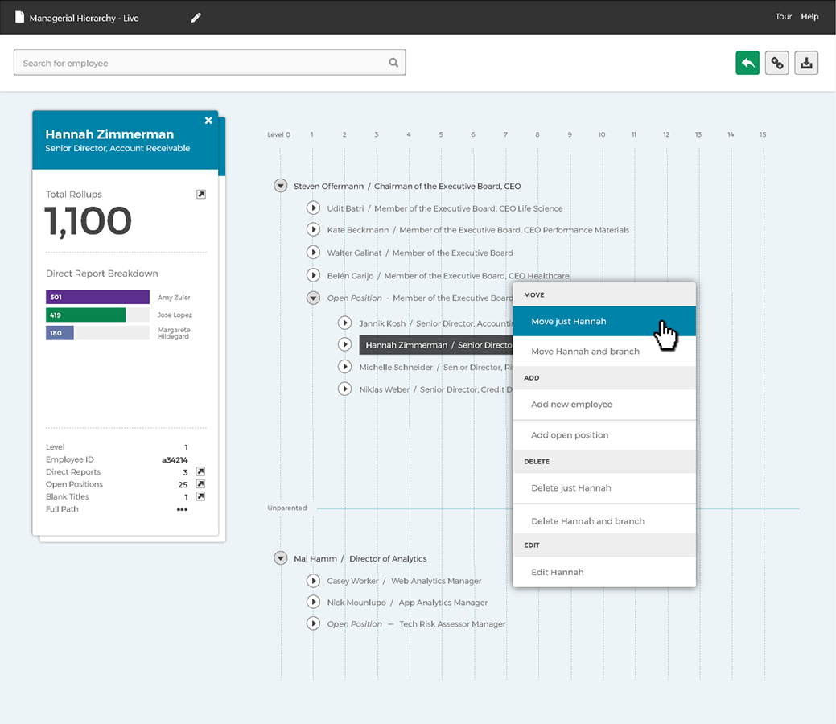The height and width of the screenshot is (724, 836).
Task: Click the purple Amy Zuler bar
Action: [x=97, y=297]
